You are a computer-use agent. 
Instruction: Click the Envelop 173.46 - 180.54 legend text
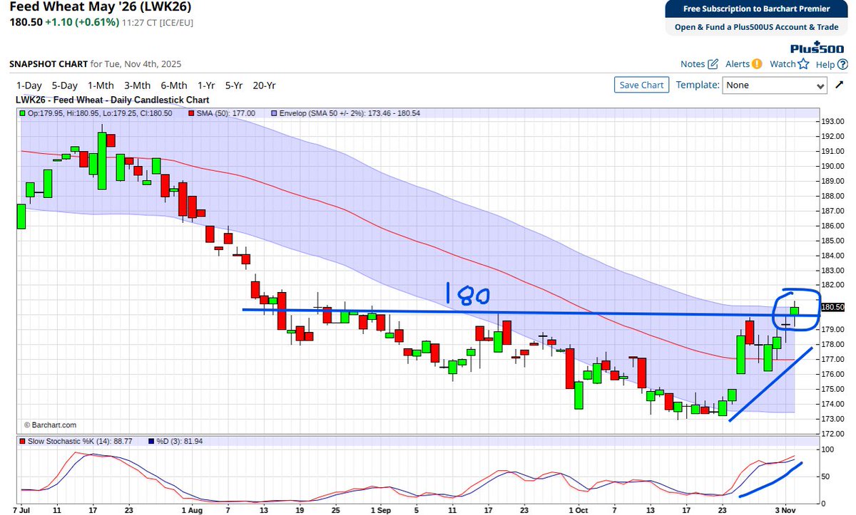click(x=351, y=113)
